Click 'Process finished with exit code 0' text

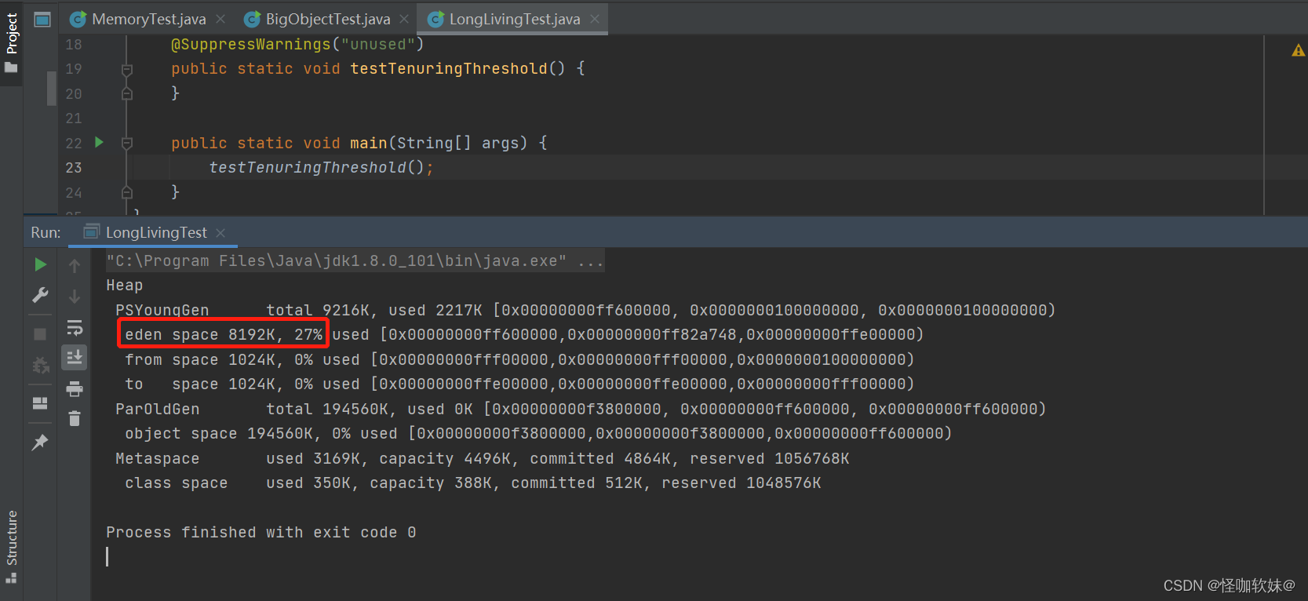(261, 532)
